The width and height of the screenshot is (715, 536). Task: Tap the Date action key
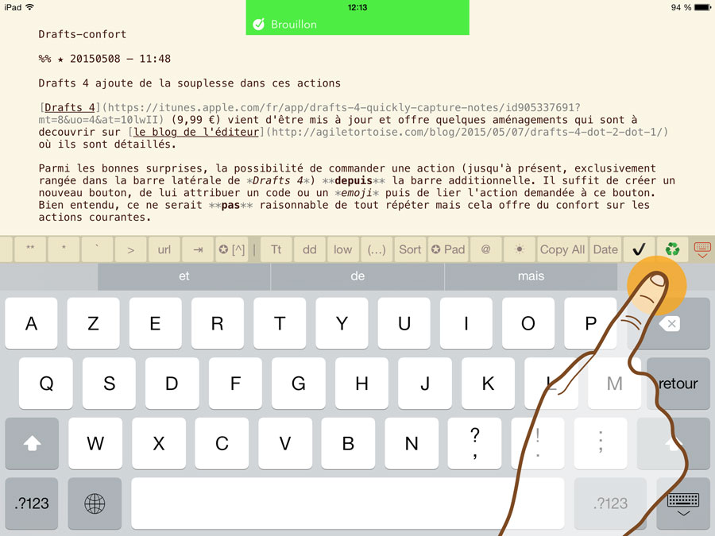[605, 249]
